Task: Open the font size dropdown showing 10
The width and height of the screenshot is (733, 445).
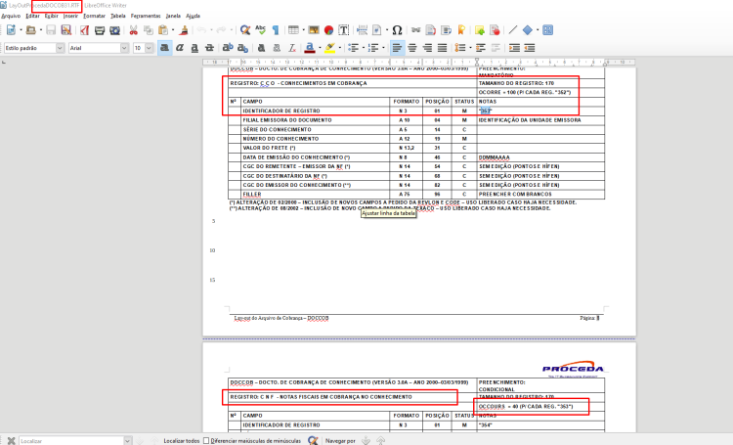Action: pos(150,48)
